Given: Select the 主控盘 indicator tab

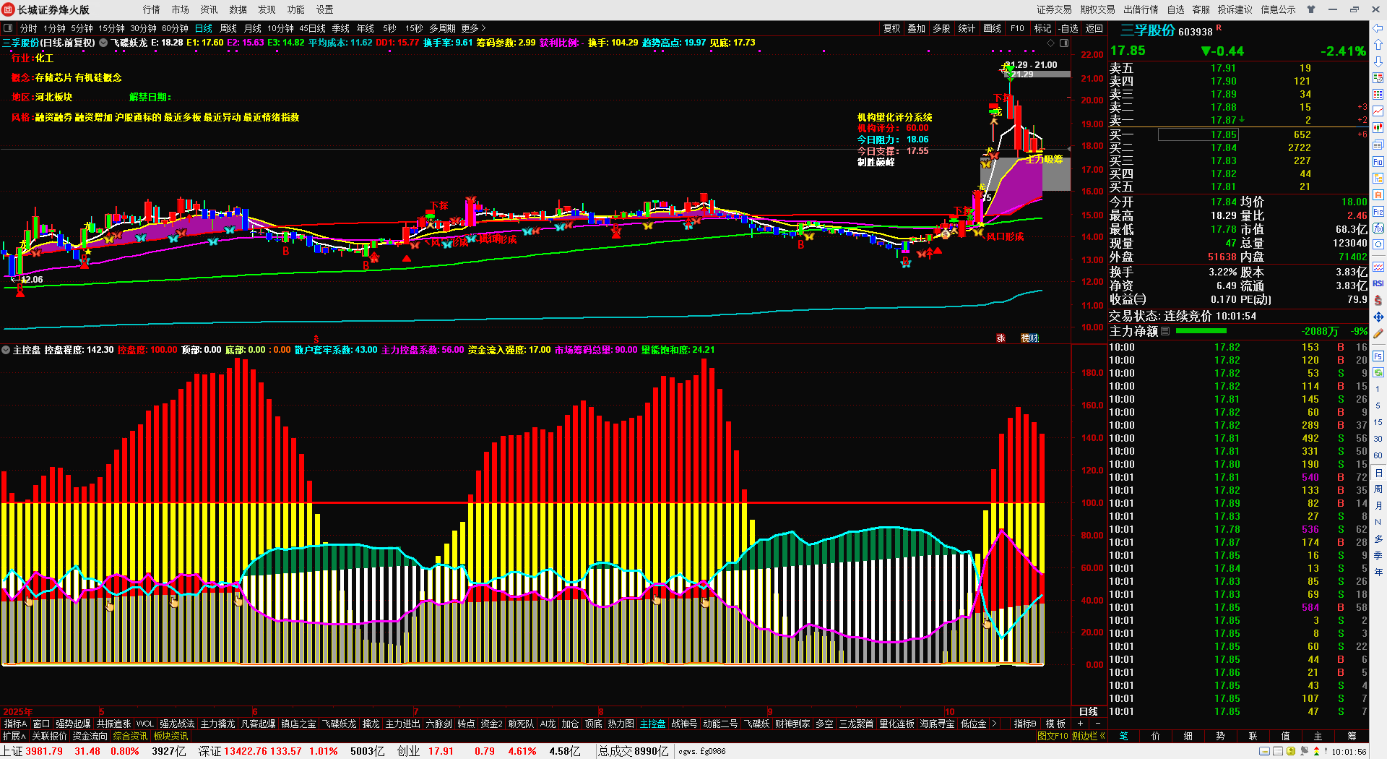Looking at the screenshot, I should click(653, 724).
